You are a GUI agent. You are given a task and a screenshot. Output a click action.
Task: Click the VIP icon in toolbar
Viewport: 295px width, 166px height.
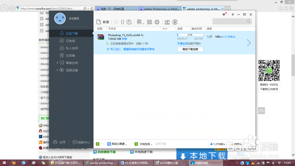pos(167,22)
